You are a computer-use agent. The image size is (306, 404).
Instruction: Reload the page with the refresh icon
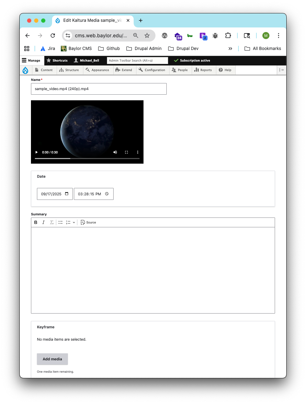point(52,36)
